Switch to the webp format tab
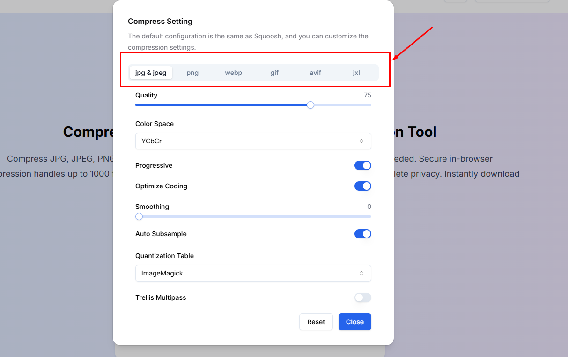Viewport: 568px width, 357px height. click(x=233, y=73)
